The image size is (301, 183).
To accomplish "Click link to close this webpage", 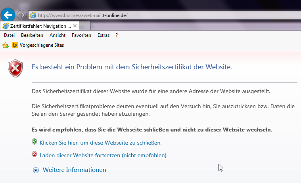I will click(101, 143).
